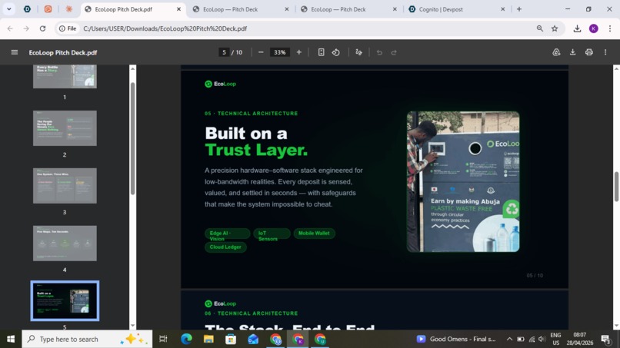Screen dimensions: 620x348
Task: Click the address bar file path
Action: [165, 28]
